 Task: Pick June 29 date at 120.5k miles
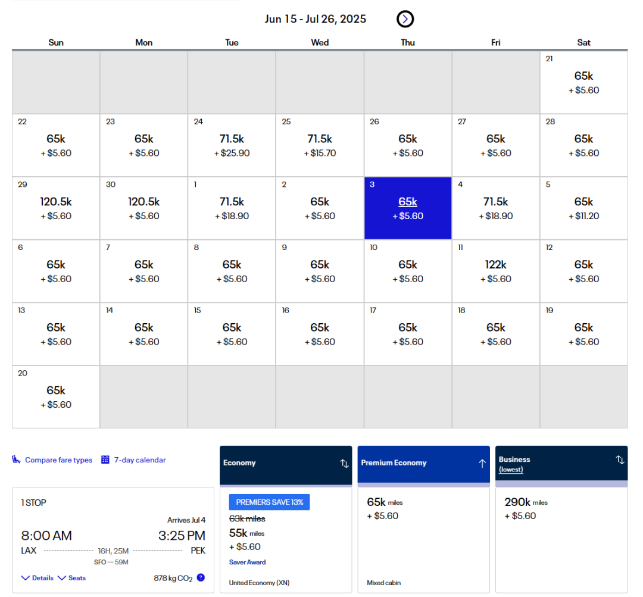56,208
